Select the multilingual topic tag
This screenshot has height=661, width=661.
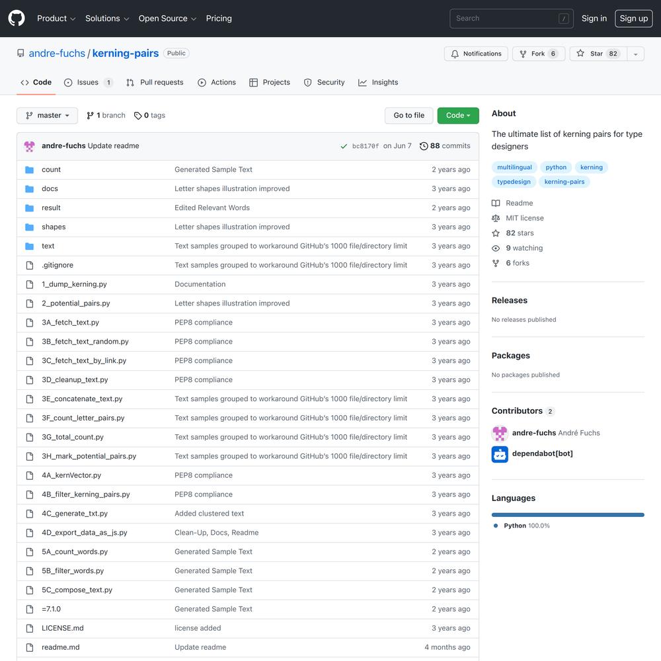(x=514, y=167)
